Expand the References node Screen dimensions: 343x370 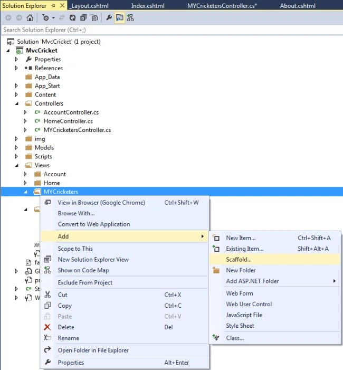click(16, 68)
